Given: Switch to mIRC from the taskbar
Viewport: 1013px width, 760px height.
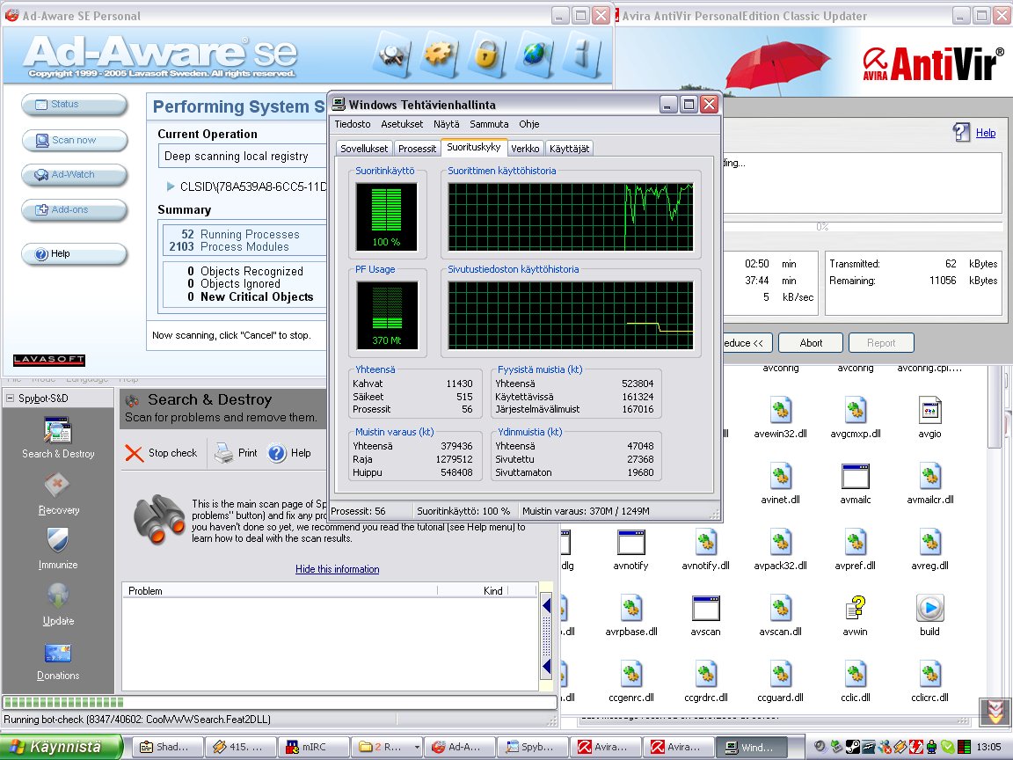Looking at the screenshot, I should [x=313, y=747].
